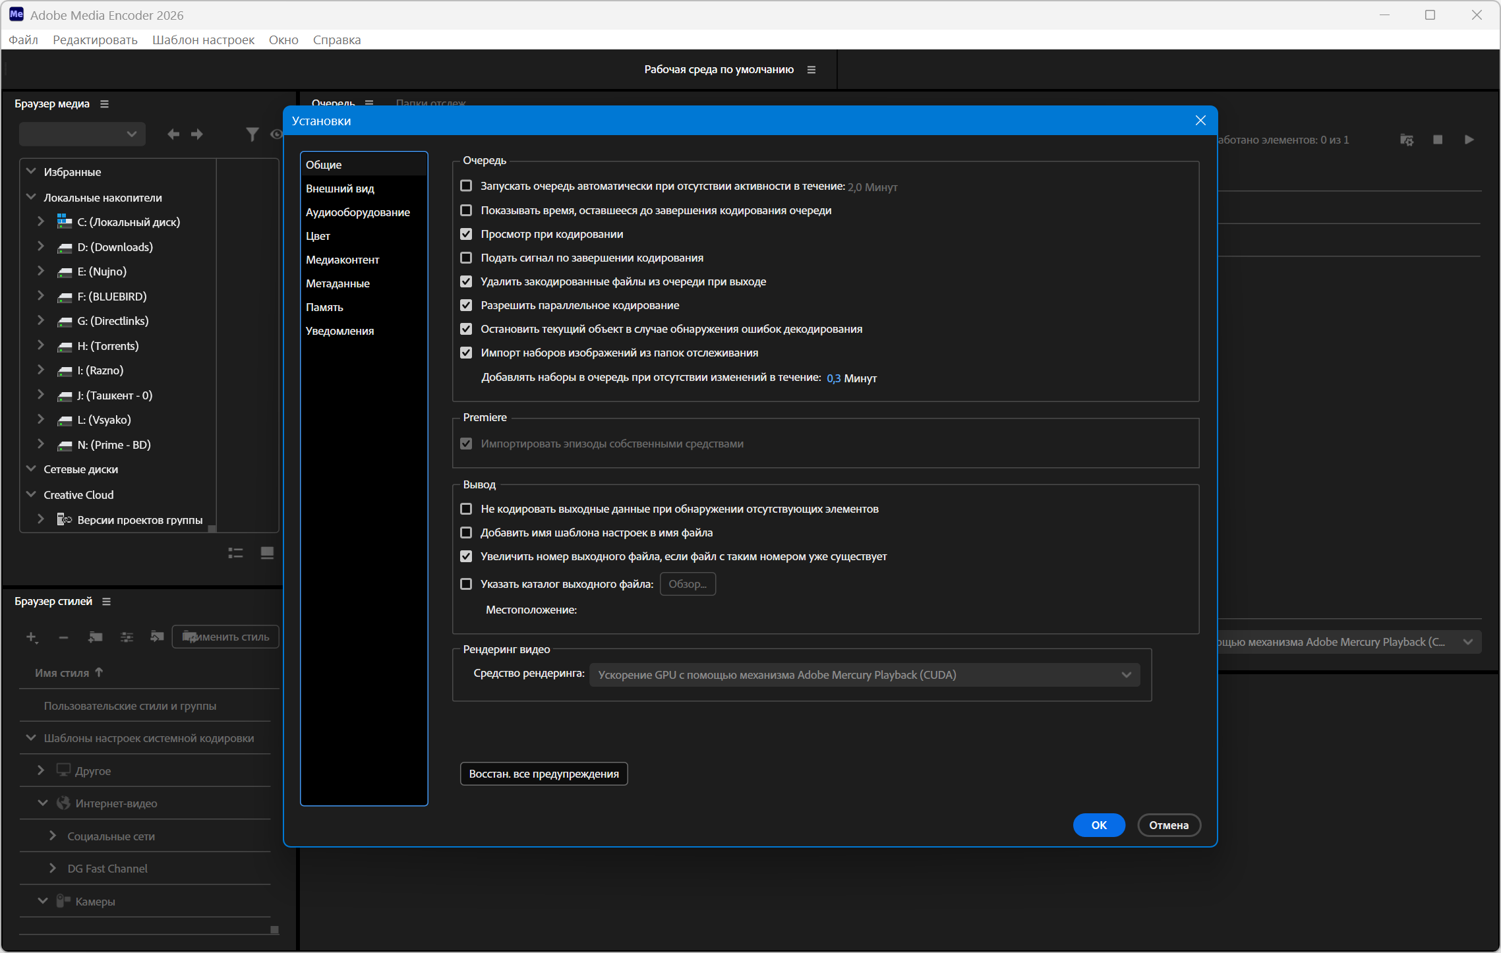Uncheck Просмотр при кодировании
Viewport: 1501px width, 953px height.
[466, 234]
